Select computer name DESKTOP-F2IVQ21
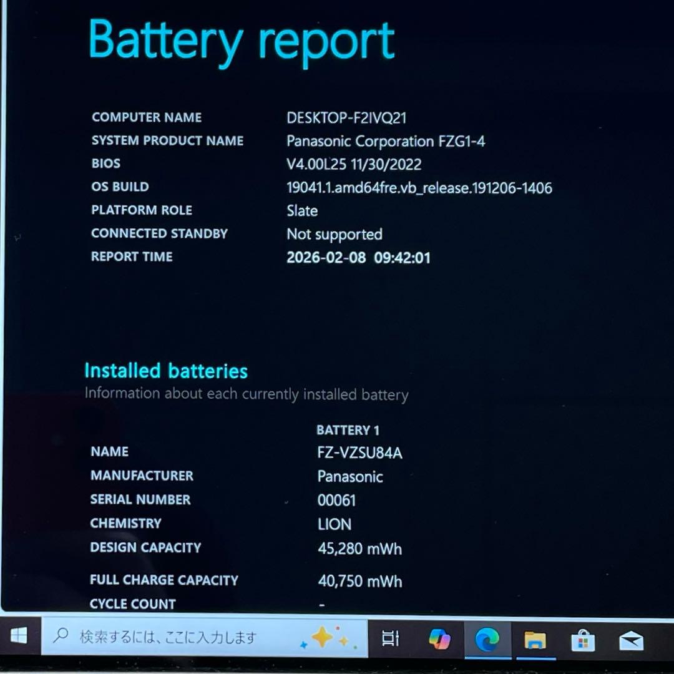 pos(346,118)
